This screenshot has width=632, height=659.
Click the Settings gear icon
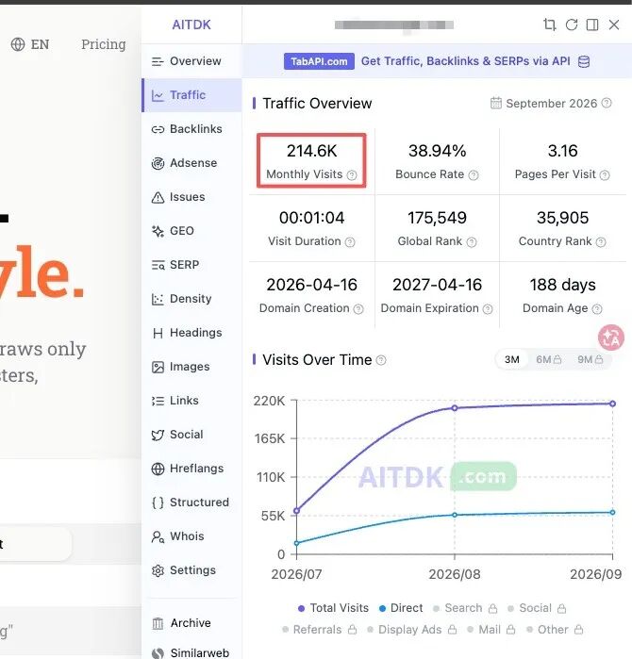[158, 570]
